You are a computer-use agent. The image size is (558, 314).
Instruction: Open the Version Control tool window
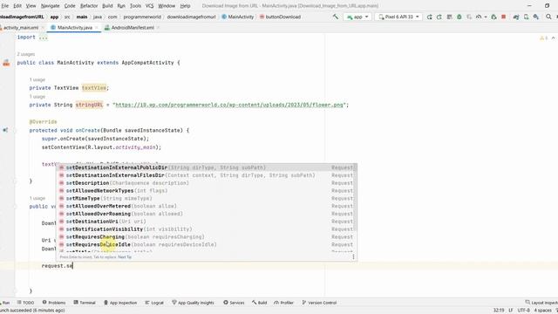[319, 303]
